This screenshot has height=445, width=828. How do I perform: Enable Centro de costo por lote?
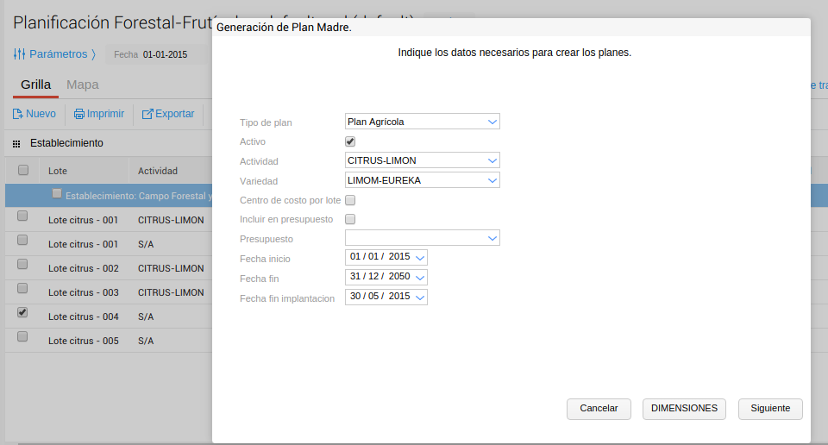[350, 200]
